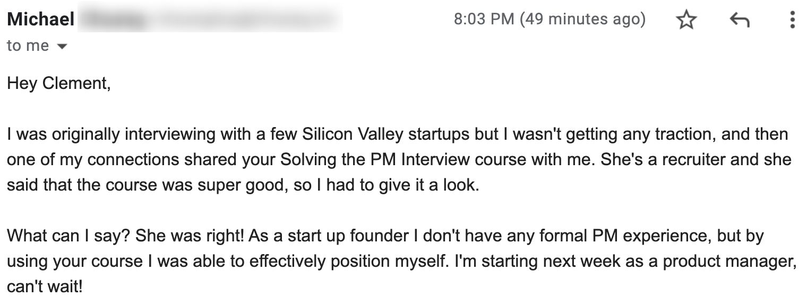
Task: Expand recipient details arrow beside "to me"
Action: [62, 47]
